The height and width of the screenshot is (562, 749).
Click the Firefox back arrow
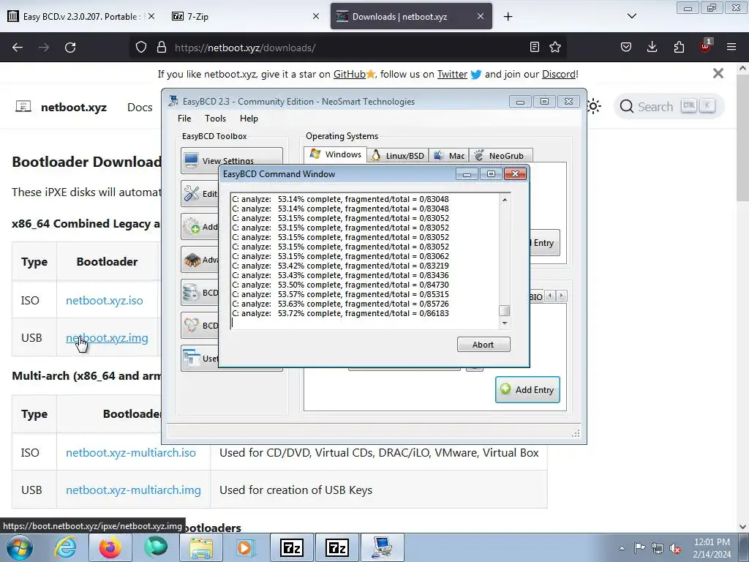pos(18,48)
